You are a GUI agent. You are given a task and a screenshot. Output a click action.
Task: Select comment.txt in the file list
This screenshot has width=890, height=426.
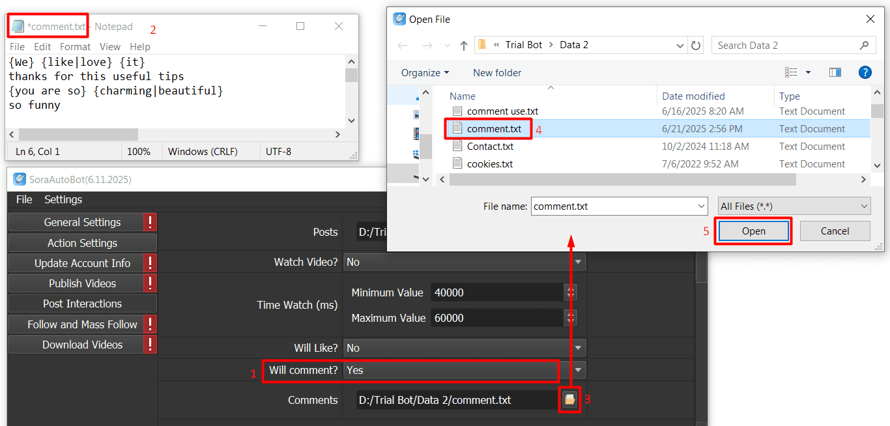pyautogui.click(x=494, y=129)
